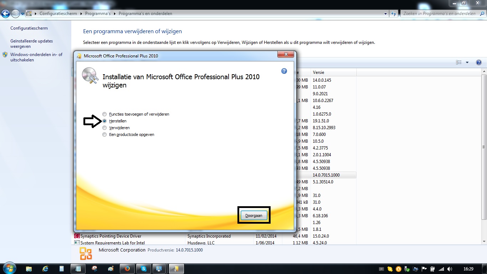Select 'Functies toevoegen of verwijderen' option

104,114
